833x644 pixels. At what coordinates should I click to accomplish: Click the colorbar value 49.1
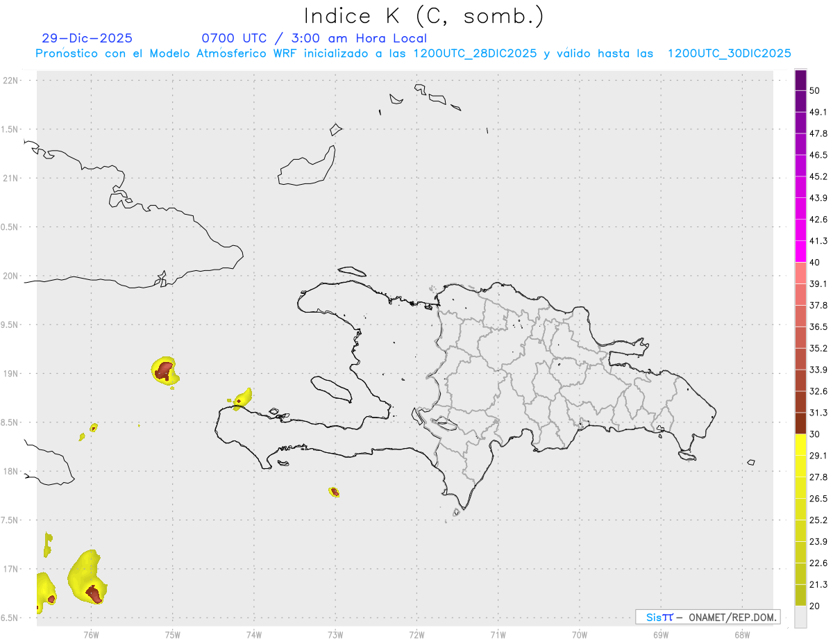tap(818, 112)
